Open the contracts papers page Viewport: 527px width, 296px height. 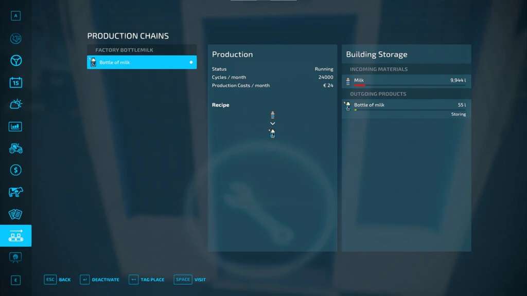15,214
